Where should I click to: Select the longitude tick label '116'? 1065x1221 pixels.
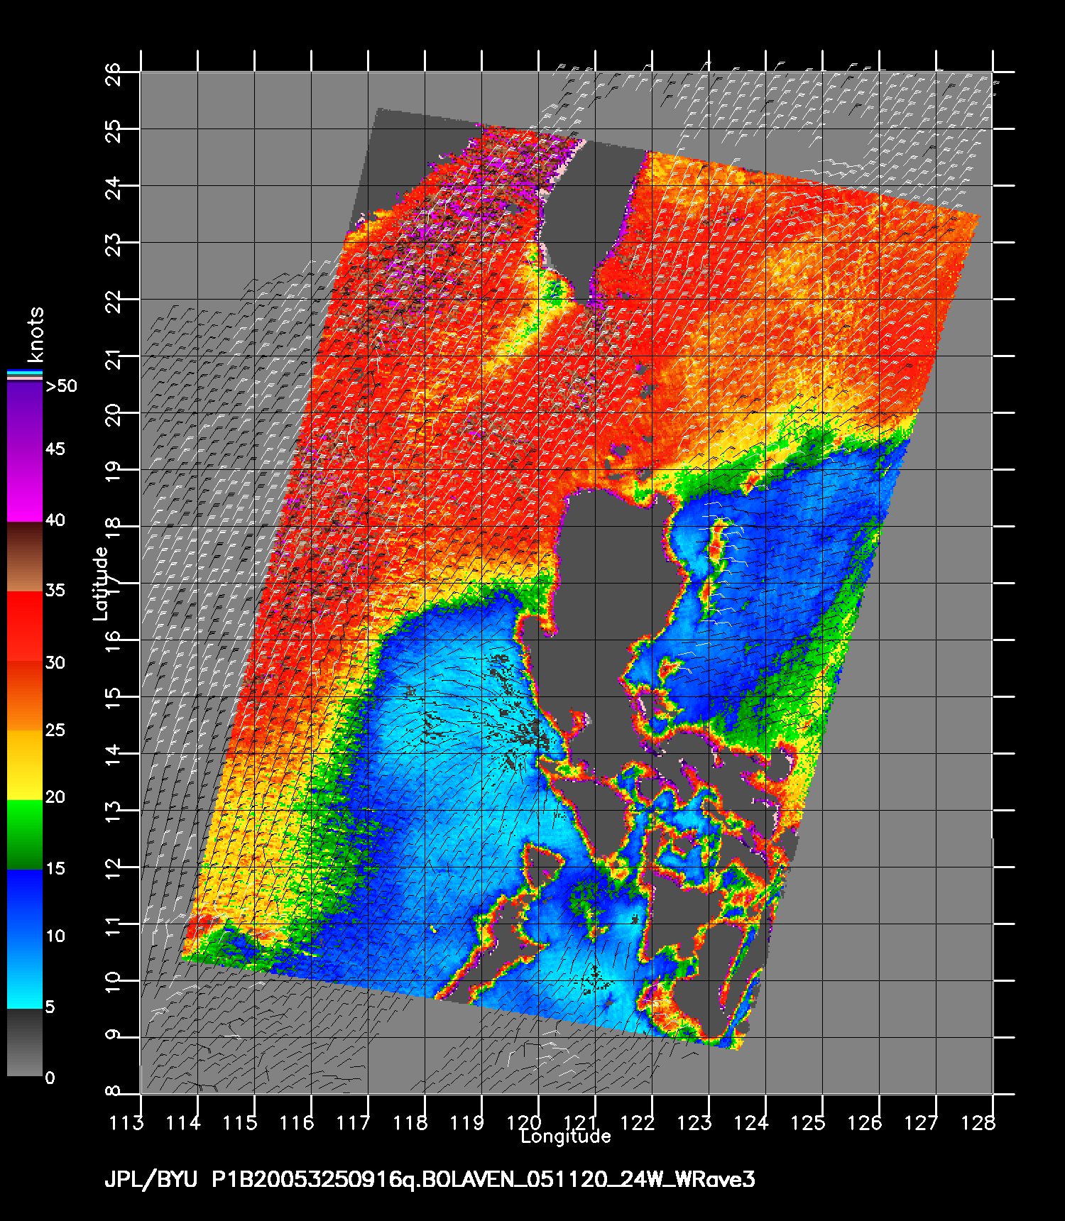tap(297, 1123)
